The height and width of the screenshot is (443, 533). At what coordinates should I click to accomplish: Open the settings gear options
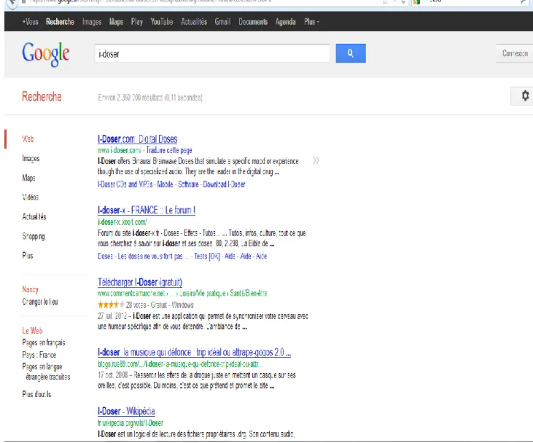[524, 96]
